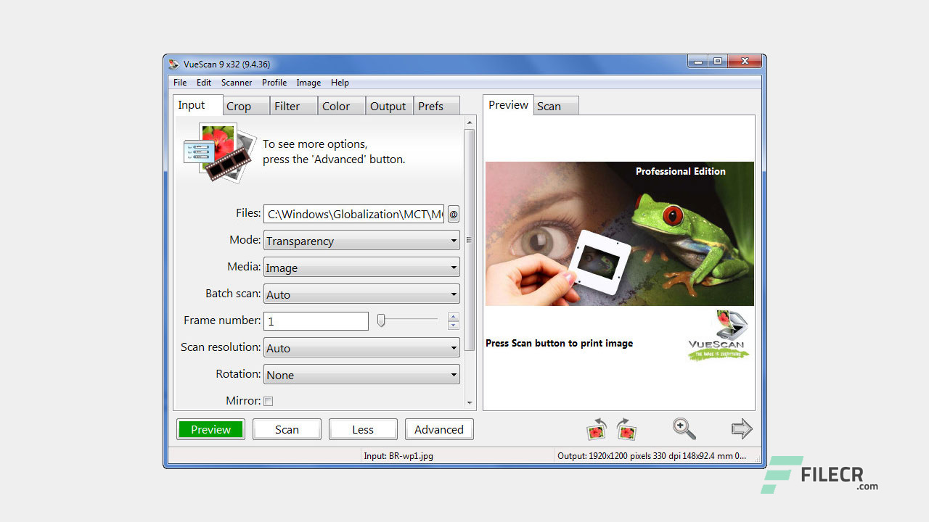Click the photos and film strip icon
929x522 pixels.
point(218,152)
